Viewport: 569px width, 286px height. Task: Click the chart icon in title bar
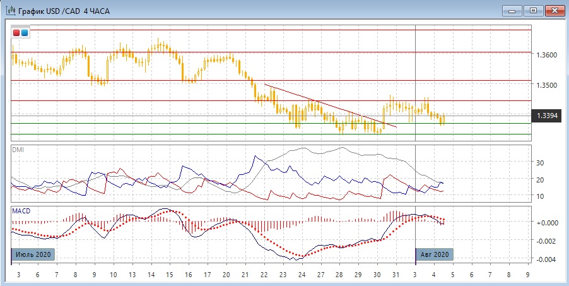coord(11,11)
